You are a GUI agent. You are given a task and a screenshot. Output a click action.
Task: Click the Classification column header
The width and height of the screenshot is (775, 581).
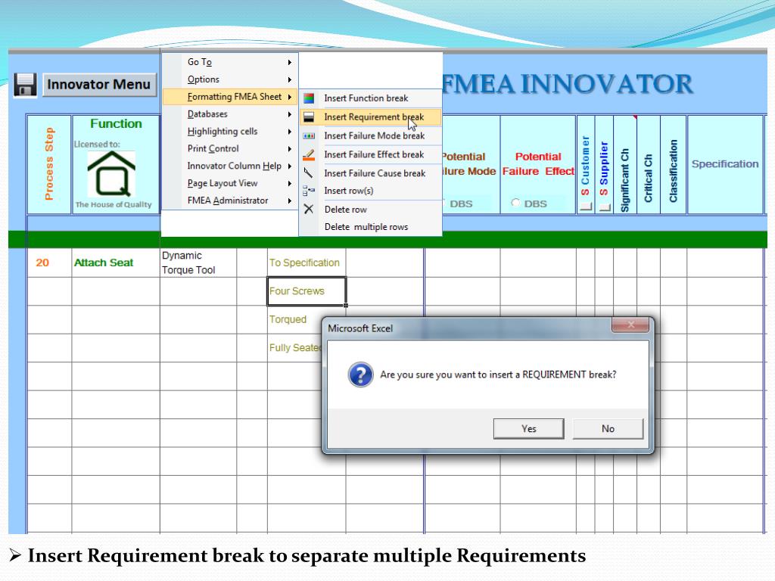pyautogui.click(x=673, y=164)
